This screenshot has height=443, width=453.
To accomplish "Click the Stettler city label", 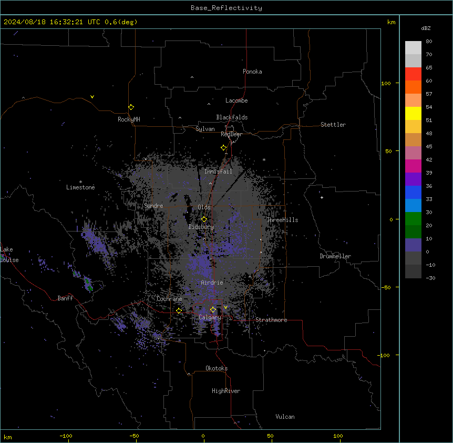I will 333,125.
